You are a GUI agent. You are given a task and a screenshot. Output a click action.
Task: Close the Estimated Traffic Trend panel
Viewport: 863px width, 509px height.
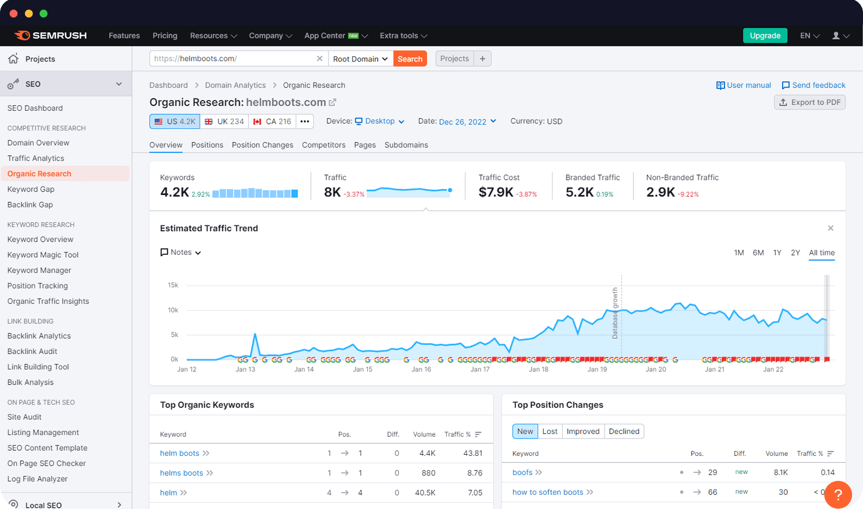[831, 228]
